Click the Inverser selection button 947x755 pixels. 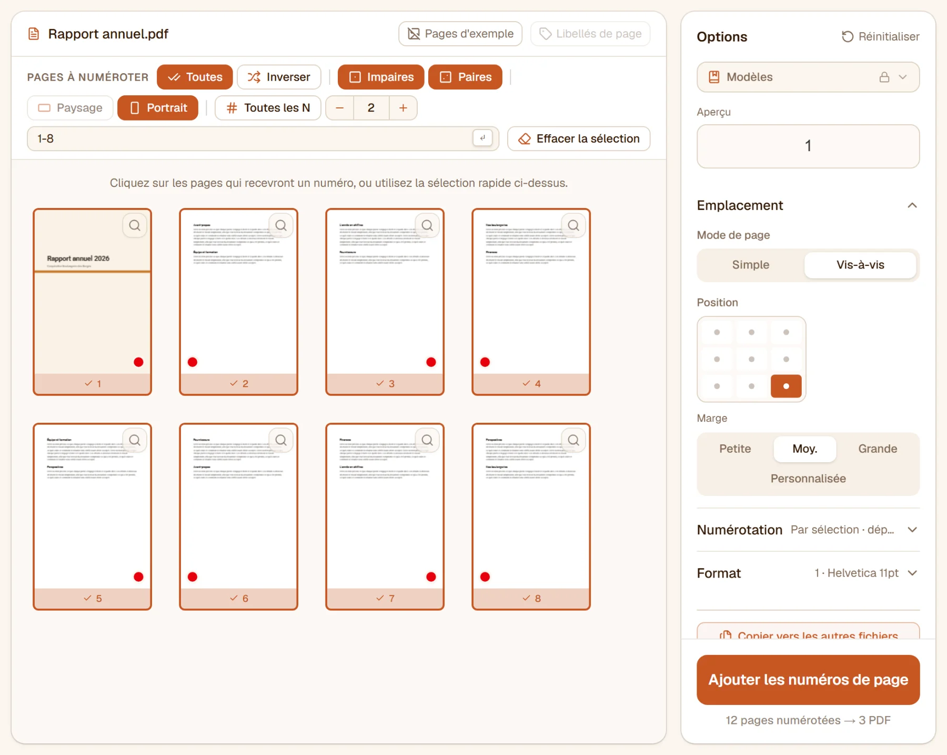tap(279, 77)
